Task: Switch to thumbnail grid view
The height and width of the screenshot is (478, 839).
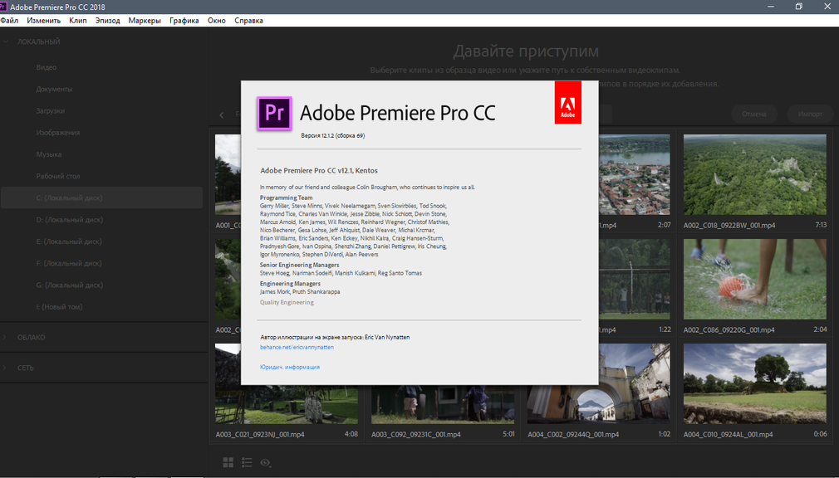Action: 228,462
